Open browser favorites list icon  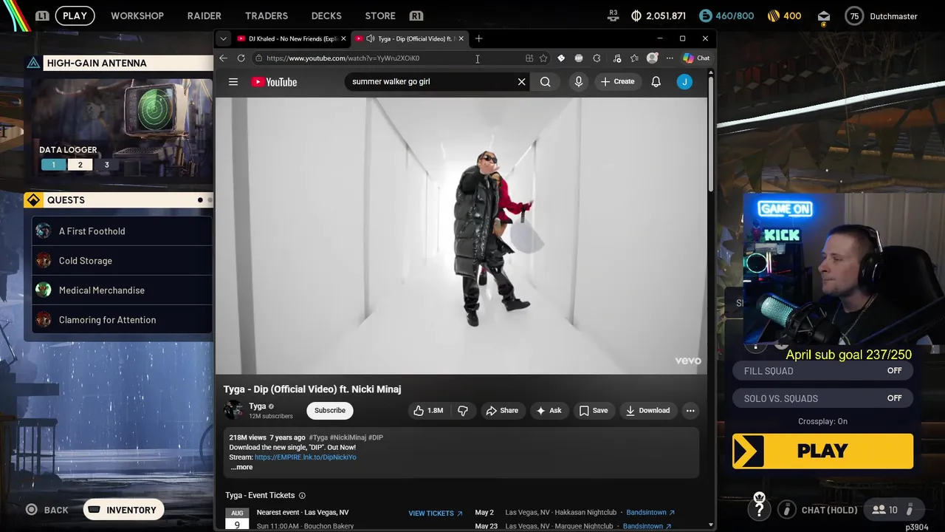tap(634, 58)
